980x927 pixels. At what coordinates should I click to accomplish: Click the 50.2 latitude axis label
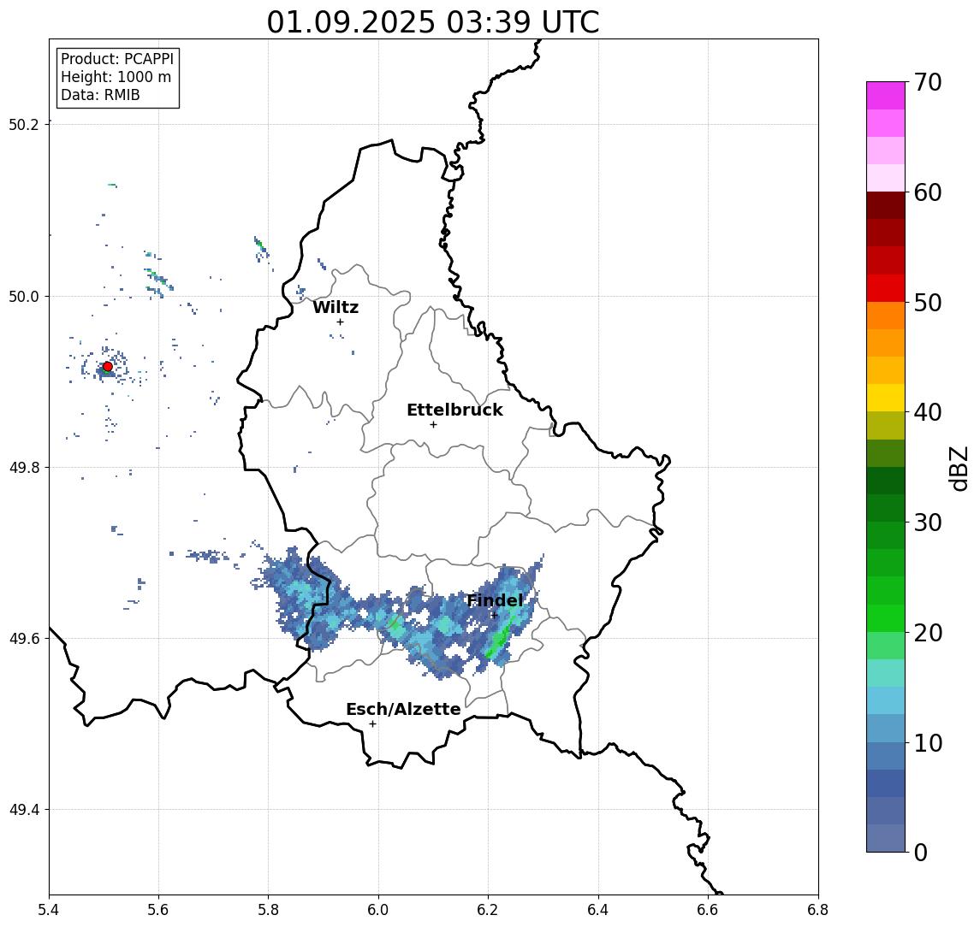24,124
